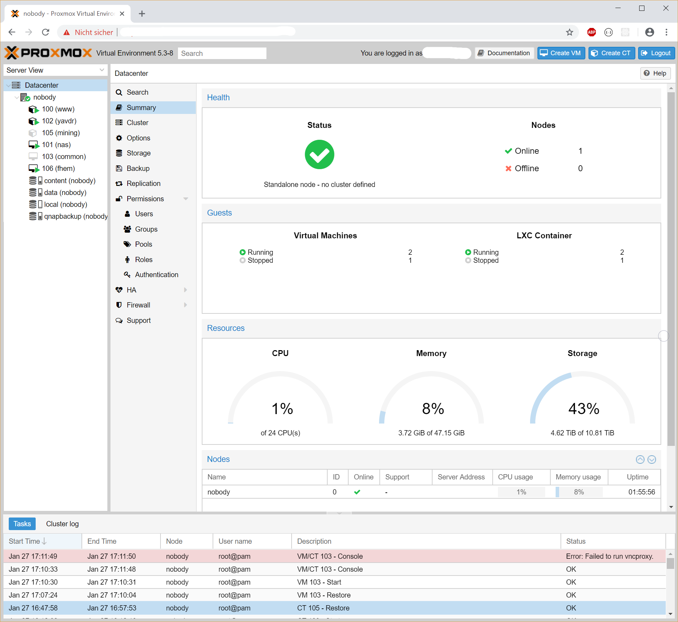This screenshot has height=622, width=678.
Task: Click the Backup floppy disk icon
Action: point(119,168)
